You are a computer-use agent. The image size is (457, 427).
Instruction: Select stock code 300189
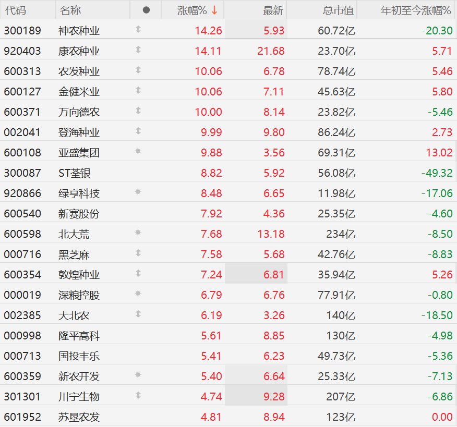click(x=22, y=31)
